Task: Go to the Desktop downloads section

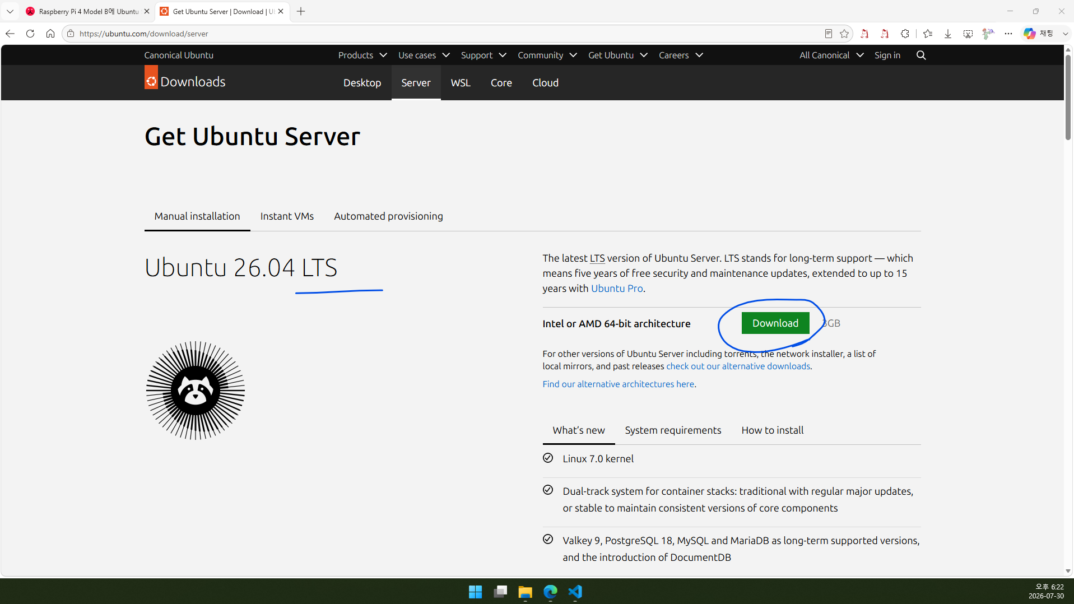Action: coord(362,83)
